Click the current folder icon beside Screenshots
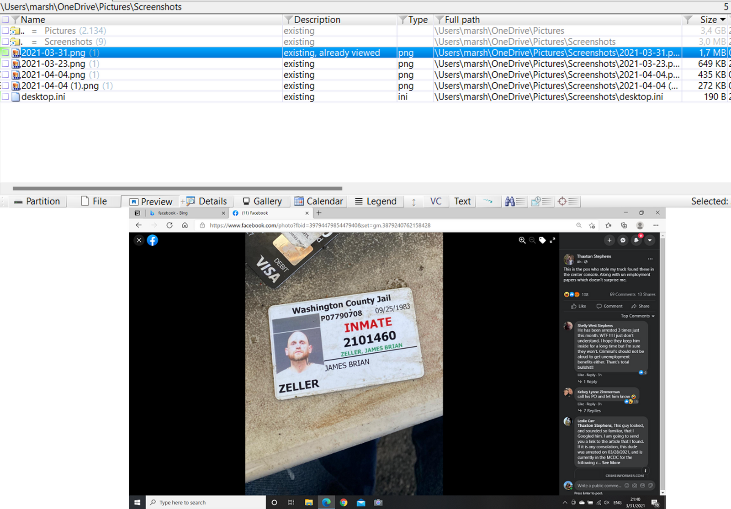Screen dimensions: 731x509 16,42
